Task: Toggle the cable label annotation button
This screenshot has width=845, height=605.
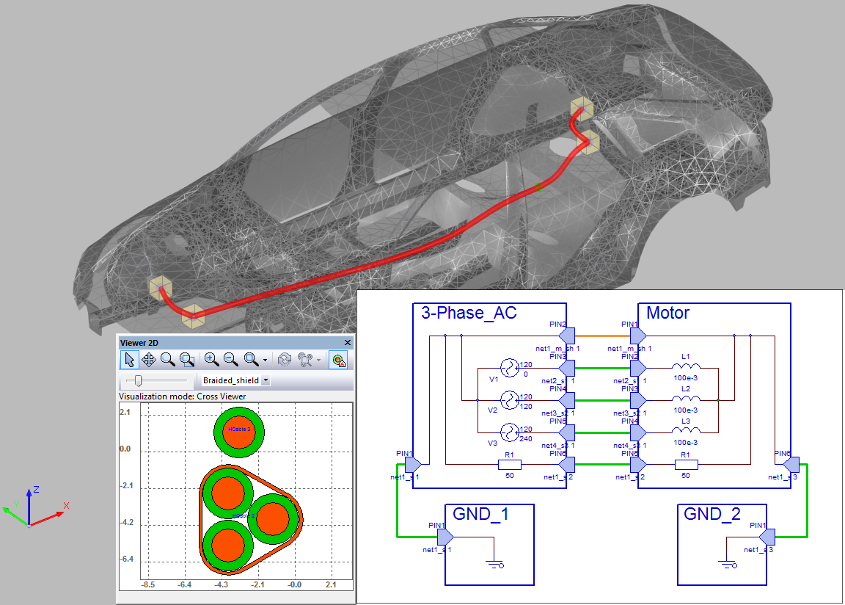Action: (x=338, y=360)
